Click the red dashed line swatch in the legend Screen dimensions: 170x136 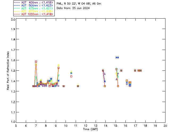coord(17,14)
